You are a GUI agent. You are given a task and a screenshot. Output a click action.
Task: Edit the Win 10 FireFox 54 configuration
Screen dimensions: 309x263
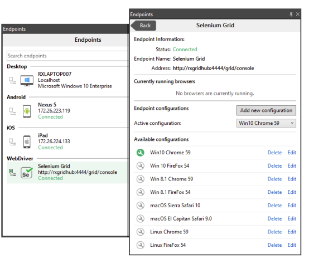click(x=292, y=165)
